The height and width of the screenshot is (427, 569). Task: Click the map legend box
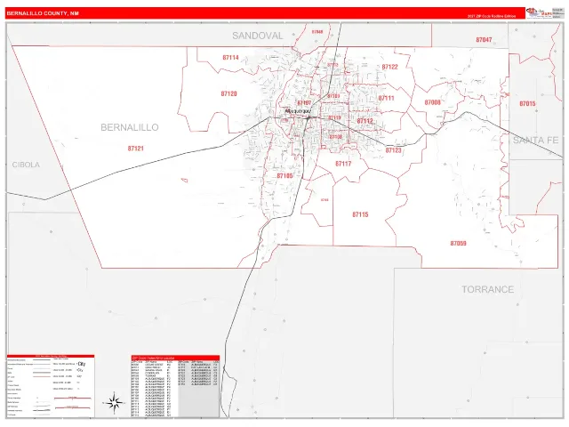click(51, 386)
